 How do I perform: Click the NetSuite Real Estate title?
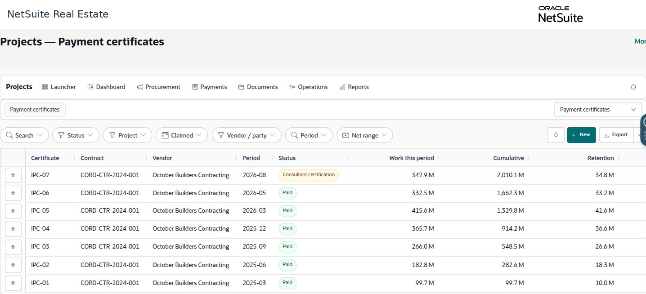click(58, 14)
